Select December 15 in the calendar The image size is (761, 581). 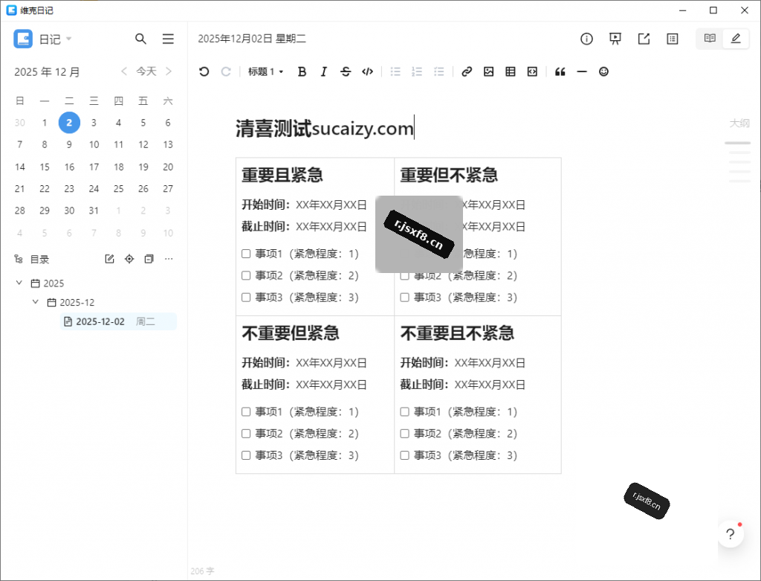coord(45,167)
